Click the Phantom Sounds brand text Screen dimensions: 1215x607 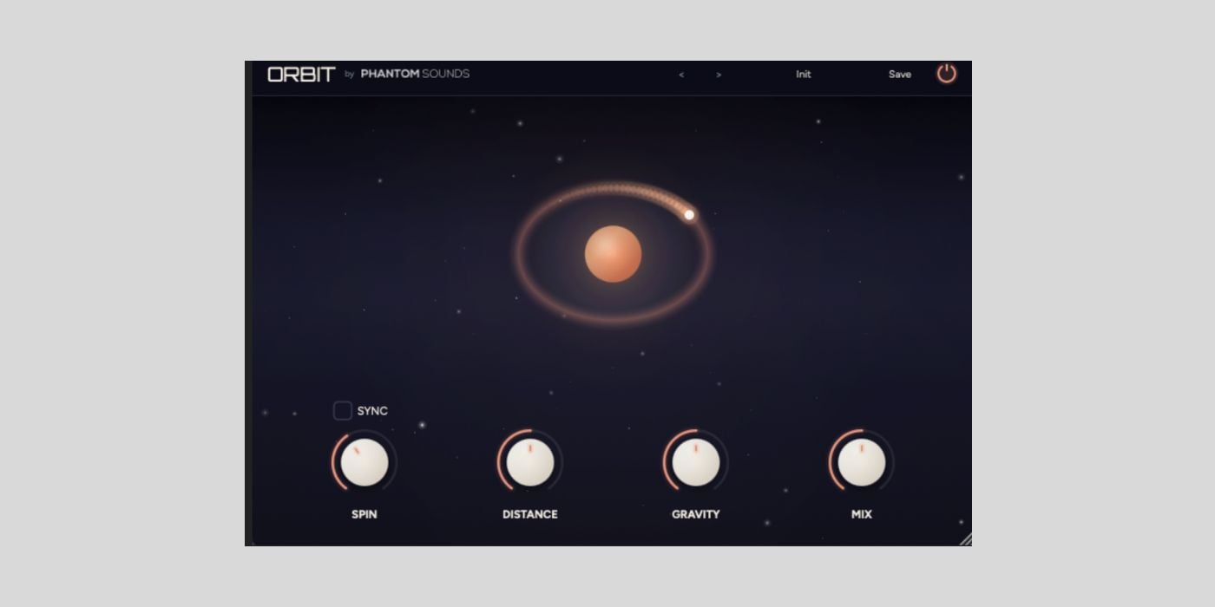(415, 75)
